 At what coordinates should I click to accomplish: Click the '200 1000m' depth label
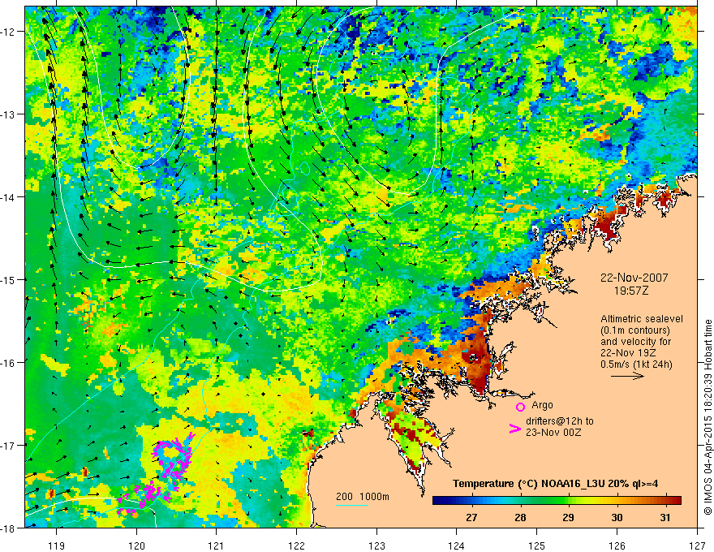(x=363, y=497)
